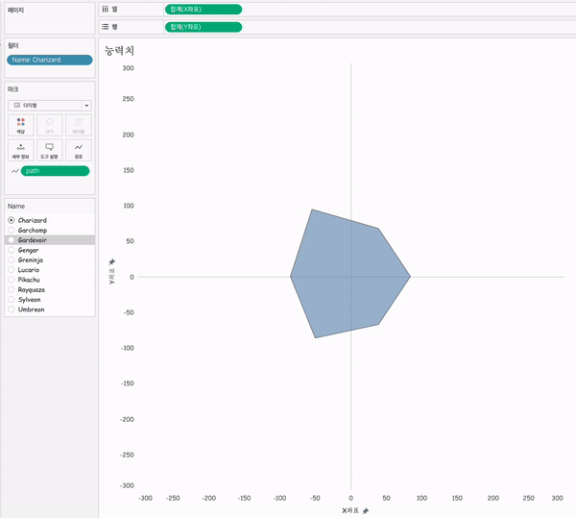Choose the Umbreon radio button
The width and height of the screenshot is (576, 518).
pos(12,309)
